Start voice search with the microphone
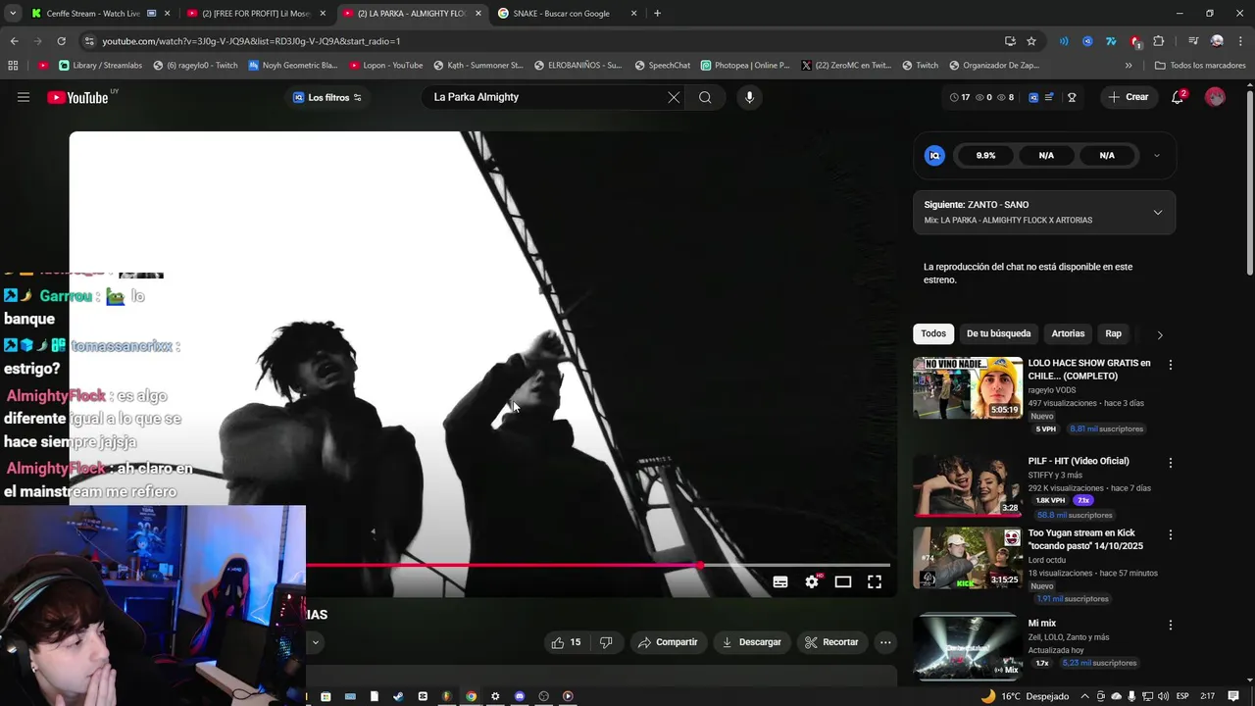Image resolution: width=1255 pixels, height=706 pixels. tap(749, 97)
